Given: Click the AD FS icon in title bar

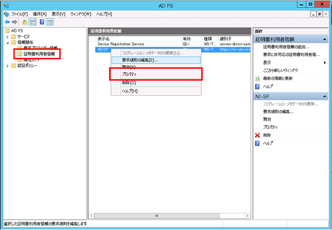Looking at the screenshot, I should pyautogui.click(x=6, y=5).
